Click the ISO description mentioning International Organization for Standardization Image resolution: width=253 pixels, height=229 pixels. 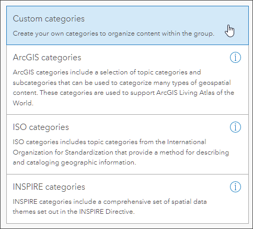[121, 152]
